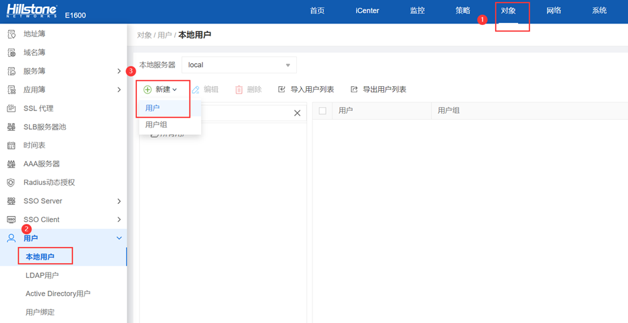
Task: Sort by the 用户组 column header
Action: pyautogui.click(x=449, y=111)
